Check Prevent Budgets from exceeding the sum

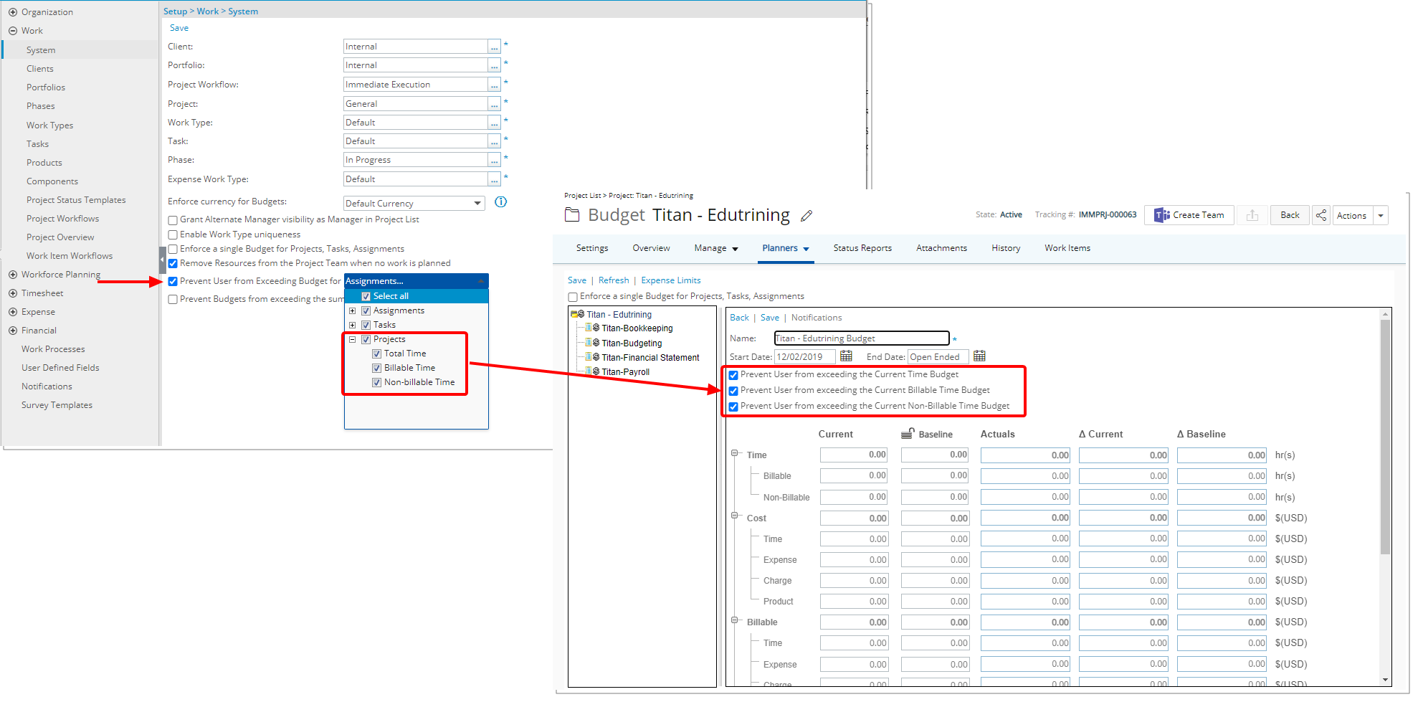coord(173,300)
